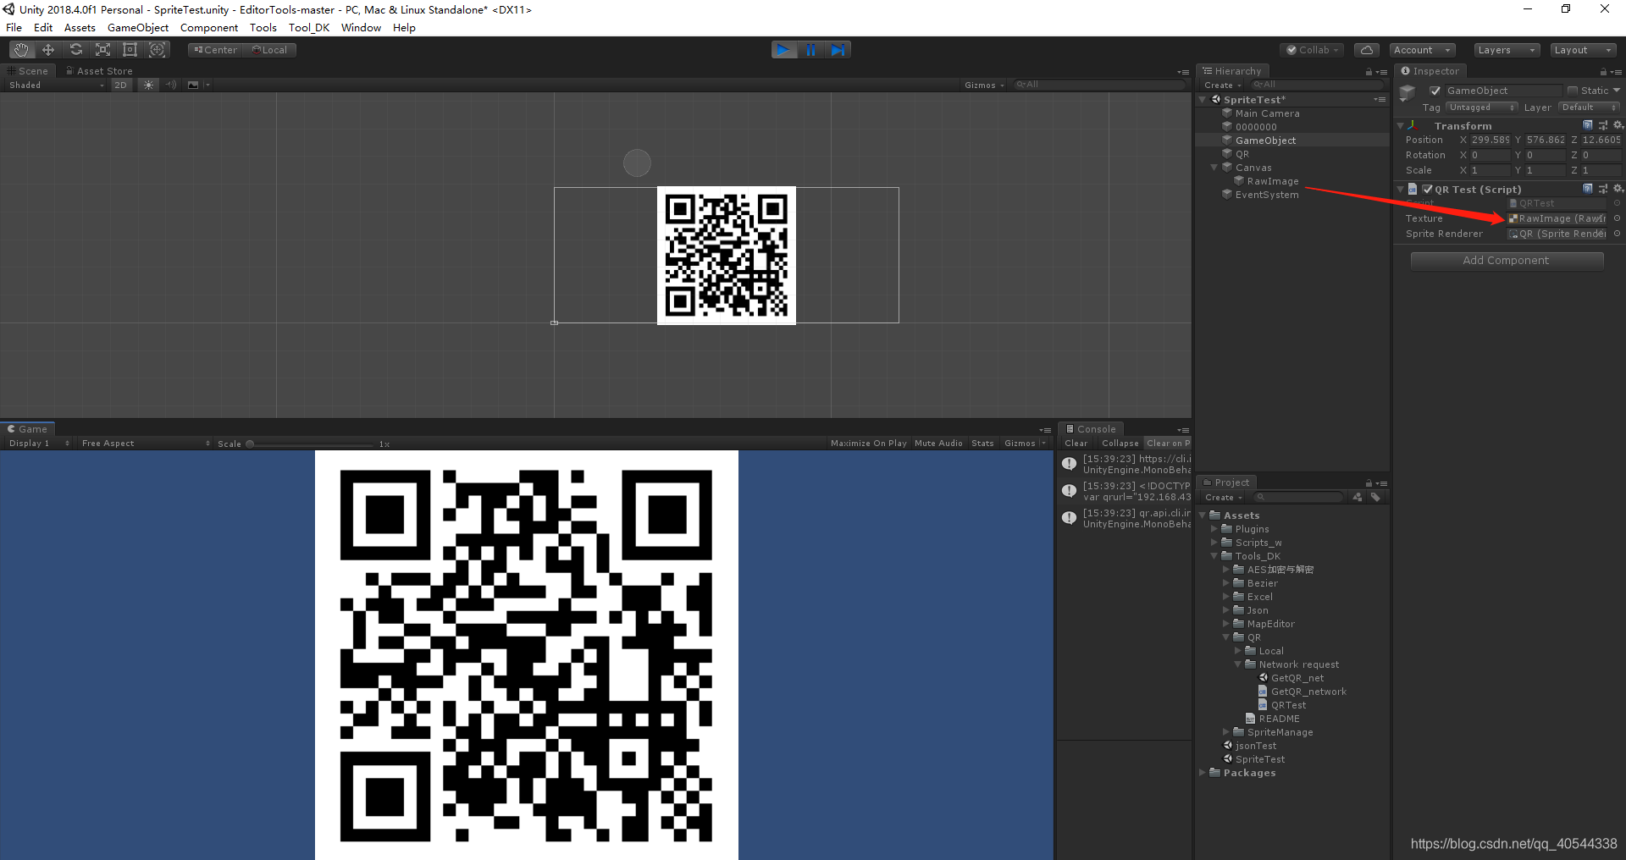Open the Tool_DK menu
This screenshot has height=860, width=1626.
click(308, 27)
